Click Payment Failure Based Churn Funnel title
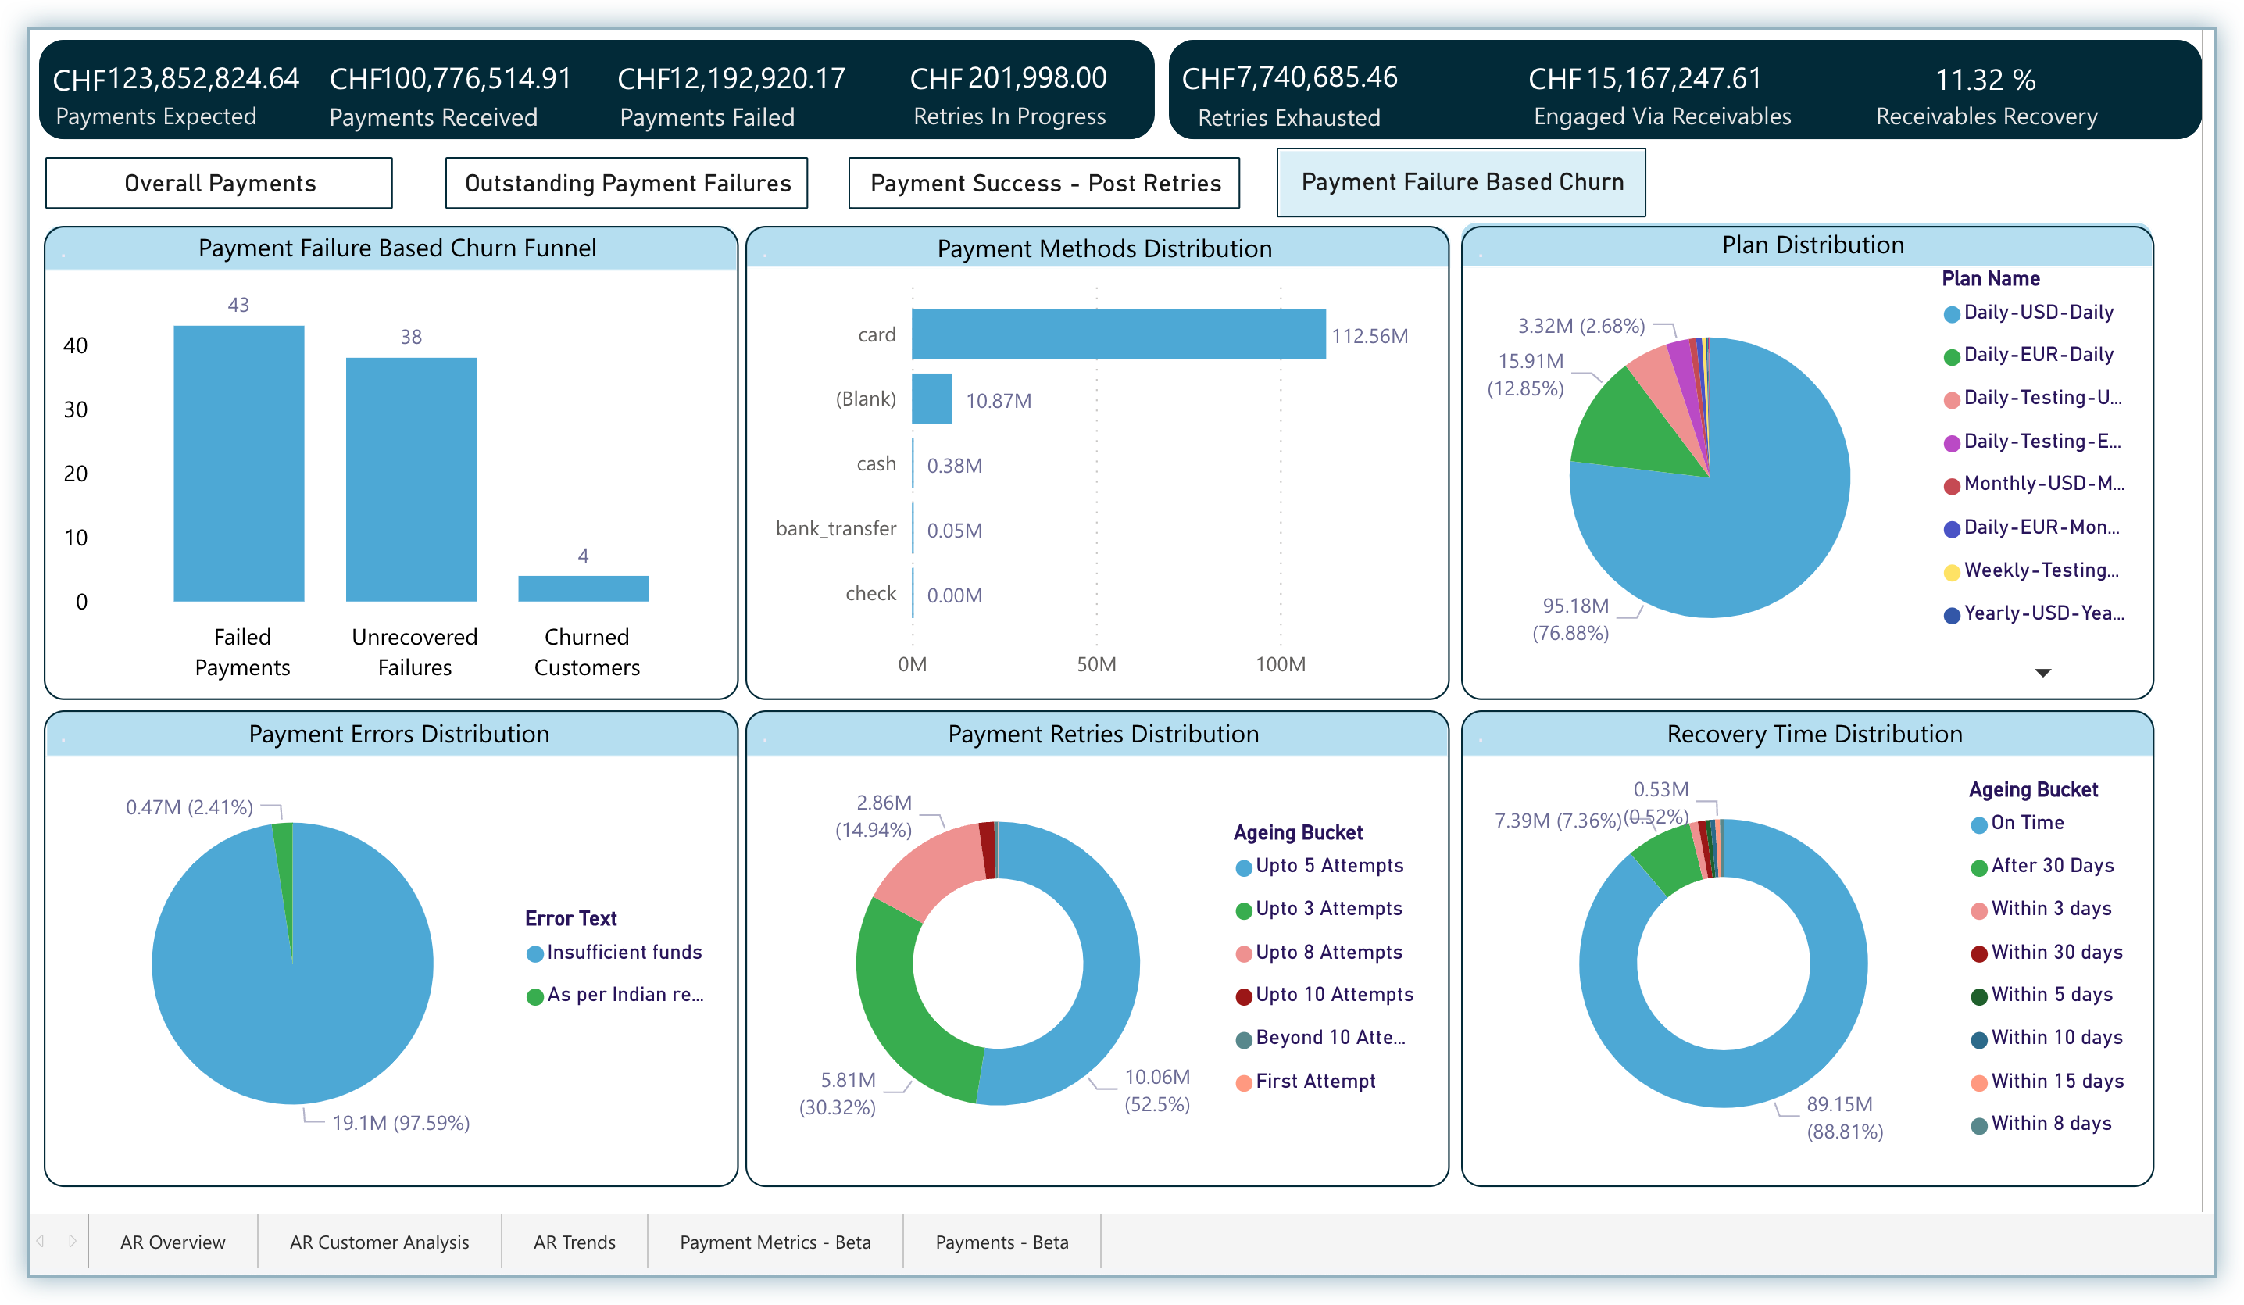Viewport: 2244px width, 1305px height. click(397, 248)
